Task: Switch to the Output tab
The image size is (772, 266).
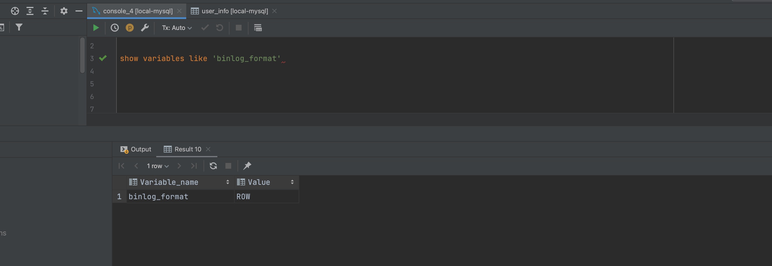Action: click(x=136, y=149)
